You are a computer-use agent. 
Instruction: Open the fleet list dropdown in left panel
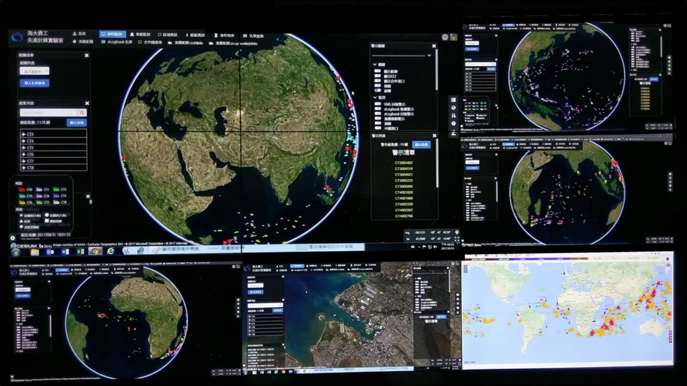(x=34, y=71)
